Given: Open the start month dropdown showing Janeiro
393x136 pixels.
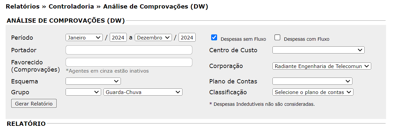Looking at the screenshot, I should [x=84, y=37].
